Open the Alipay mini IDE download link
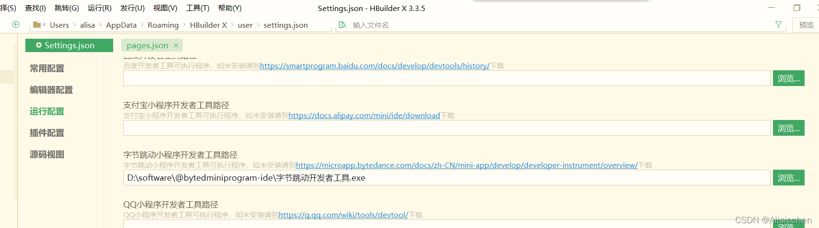 tap(364, 116)
